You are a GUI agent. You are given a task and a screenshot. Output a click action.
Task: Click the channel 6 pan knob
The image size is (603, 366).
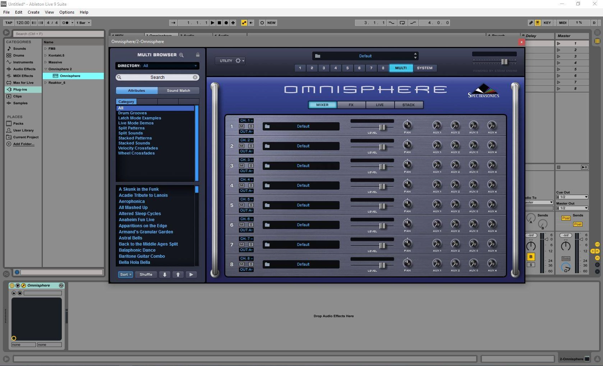click(407, 224)
